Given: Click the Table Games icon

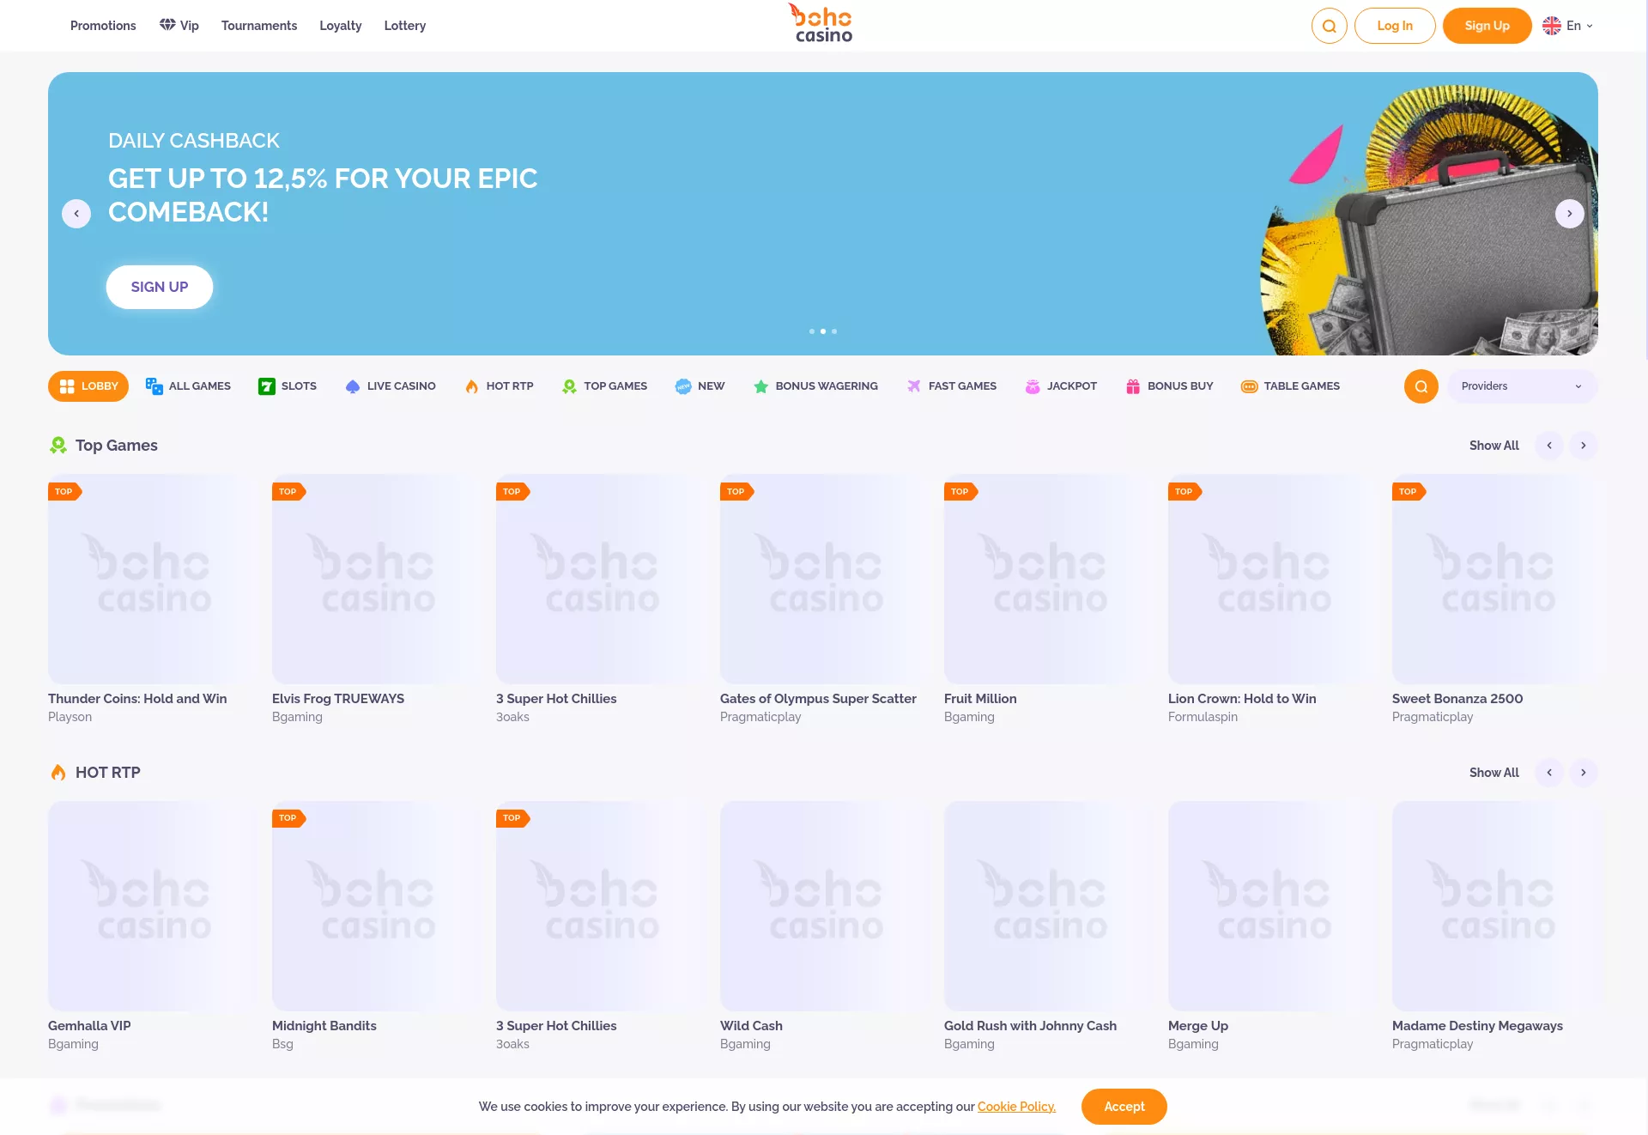Looking at the screenshot, I should [1250, 386].
